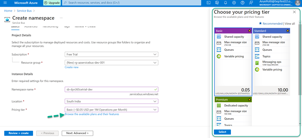Click the Upgrade button
The height and width of the screenshot is (138, 302).
pos(52,3)
